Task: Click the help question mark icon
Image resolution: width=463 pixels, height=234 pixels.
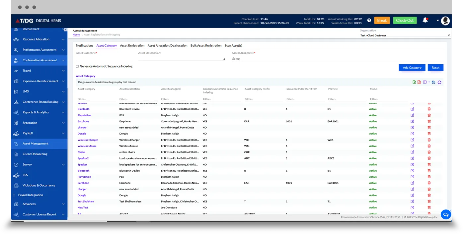Action: (369, 21)
